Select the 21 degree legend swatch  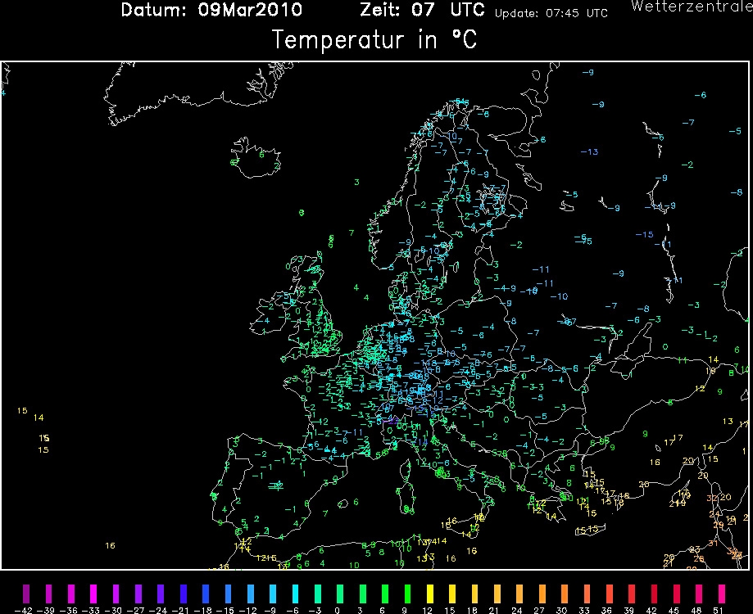point(497,594)
